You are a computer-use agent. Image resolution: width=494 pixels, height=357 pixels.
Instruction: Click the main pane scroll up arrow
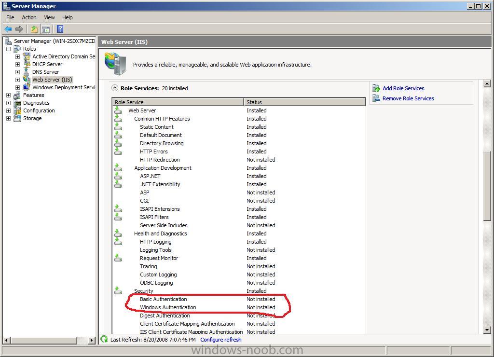pyautogui.click(x=487, y=84)
